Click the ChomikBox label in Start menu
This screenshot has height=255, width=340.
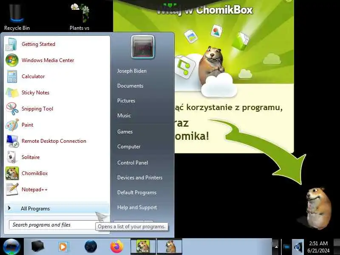click(35, 173)
